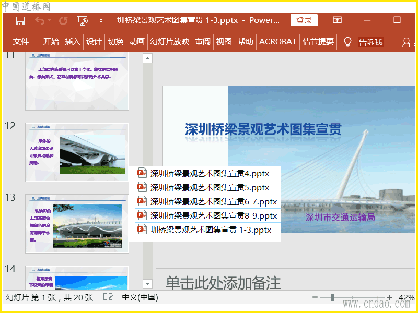Click the Redo icon in title bar

(63, 21)
